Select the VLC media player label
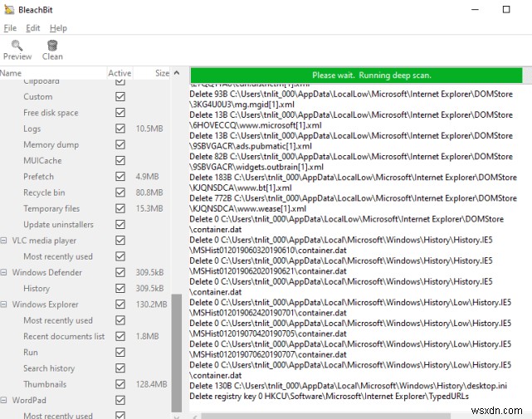 pyautogui.click(x=44, y=241)
